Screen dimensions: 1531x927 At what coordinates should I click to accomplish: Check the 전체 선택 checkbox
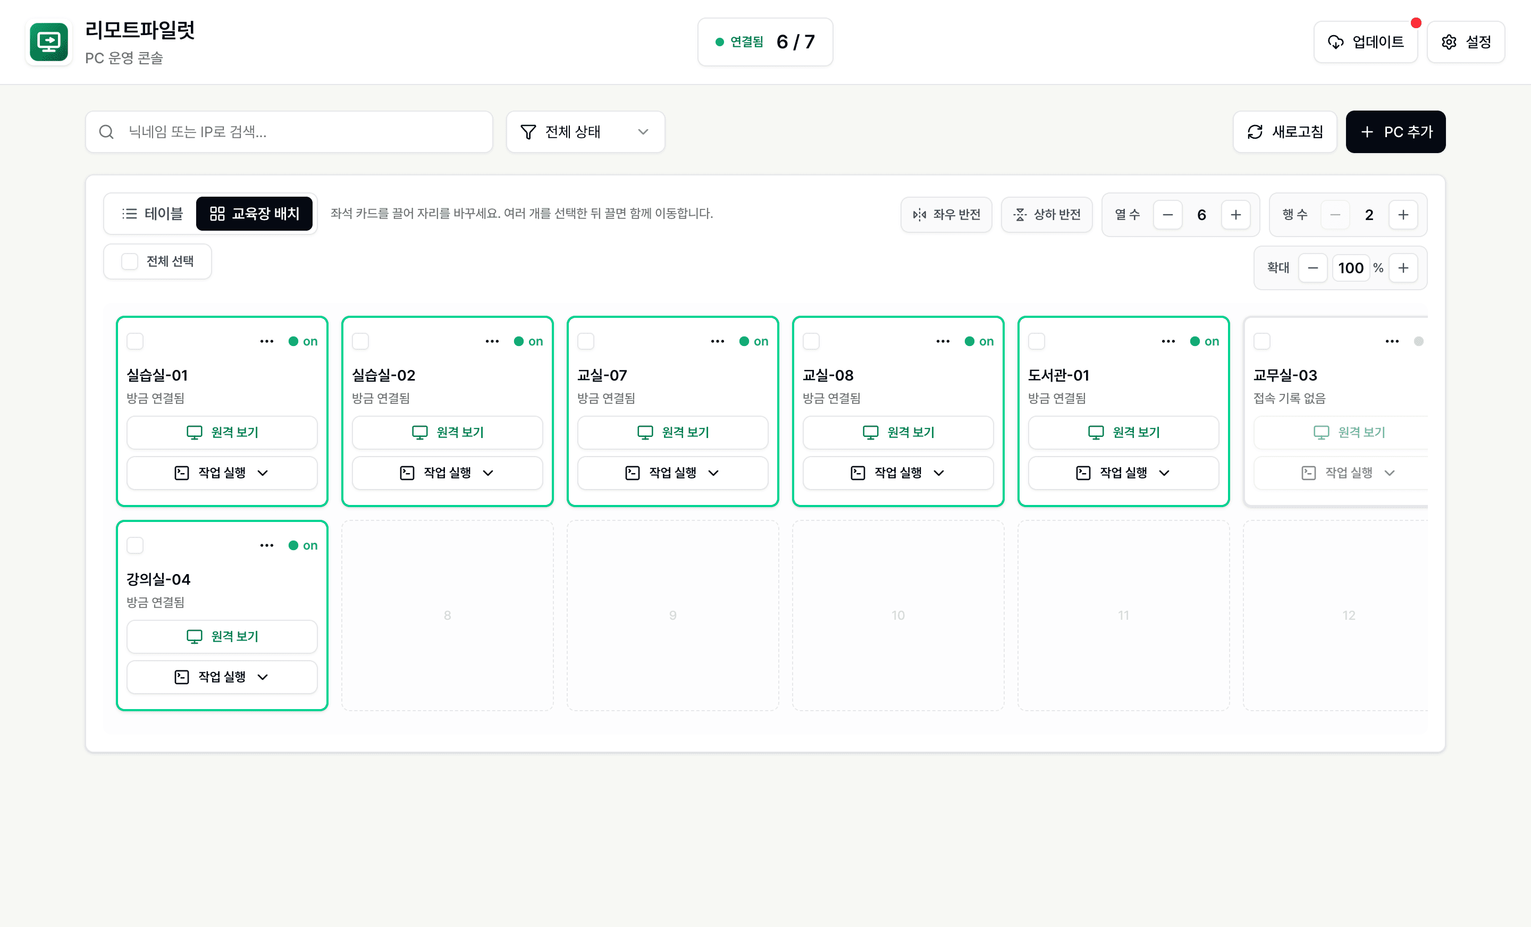pos(129,262)
